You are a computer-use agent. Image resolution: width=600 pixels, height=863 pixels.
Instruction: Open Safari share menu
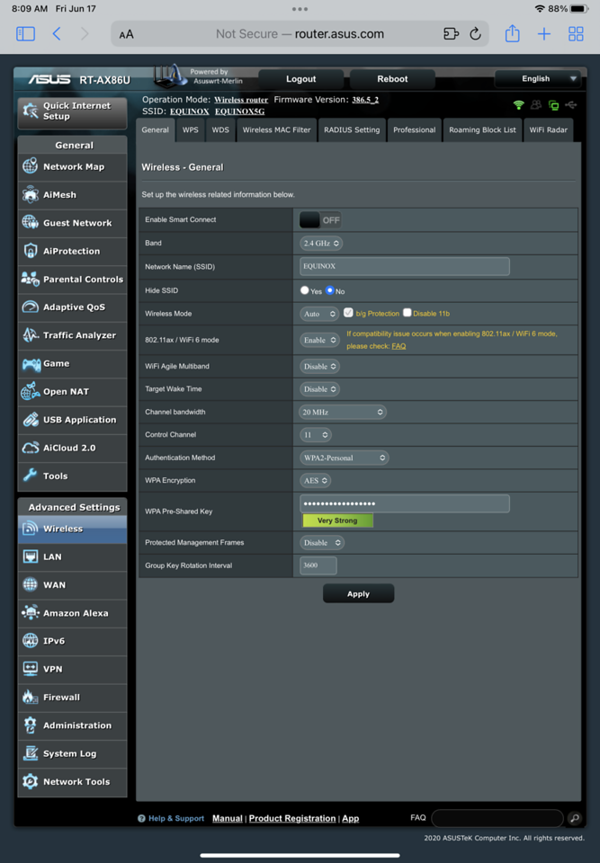513,33
